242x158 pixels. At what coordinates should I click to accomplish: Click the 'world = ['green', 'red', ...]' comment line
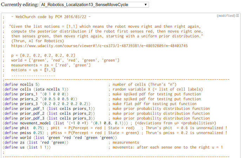pyautogui.click(x=65, y=60)
